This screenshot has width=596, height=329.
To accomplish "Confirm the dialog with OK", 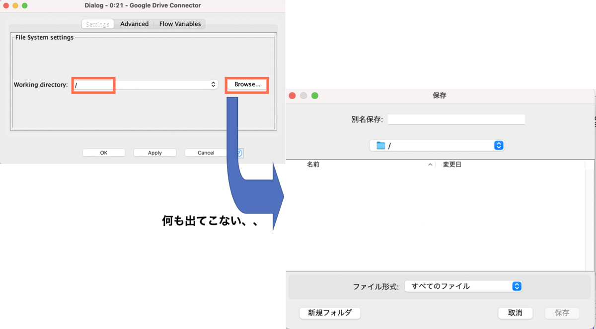I will click(x=104, y=153).
